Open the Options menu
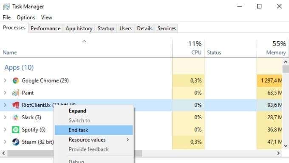289x163 pixels. (26, 17)
